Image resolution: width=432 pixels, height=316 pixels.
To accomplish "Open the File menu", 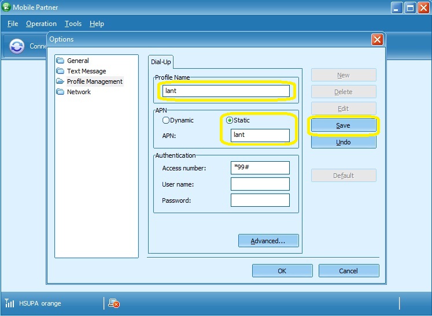I will (x=13, y=24).
